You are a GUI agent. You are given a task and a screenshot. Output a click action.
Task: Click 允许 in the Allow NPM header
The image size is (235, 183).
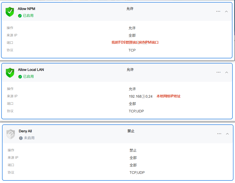[x=130, y=9]
